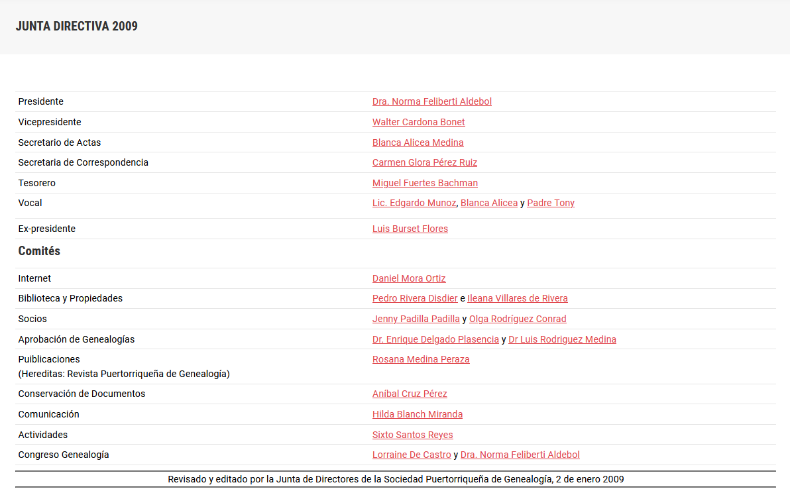Select the Lorraine De Castro link

coord(411,455)
